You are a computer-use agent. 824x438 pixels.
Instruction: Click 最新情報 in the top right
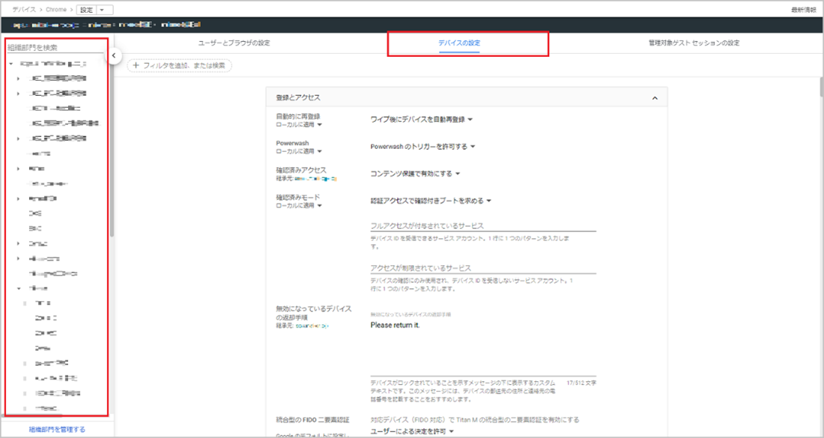(x=803, y=10)
